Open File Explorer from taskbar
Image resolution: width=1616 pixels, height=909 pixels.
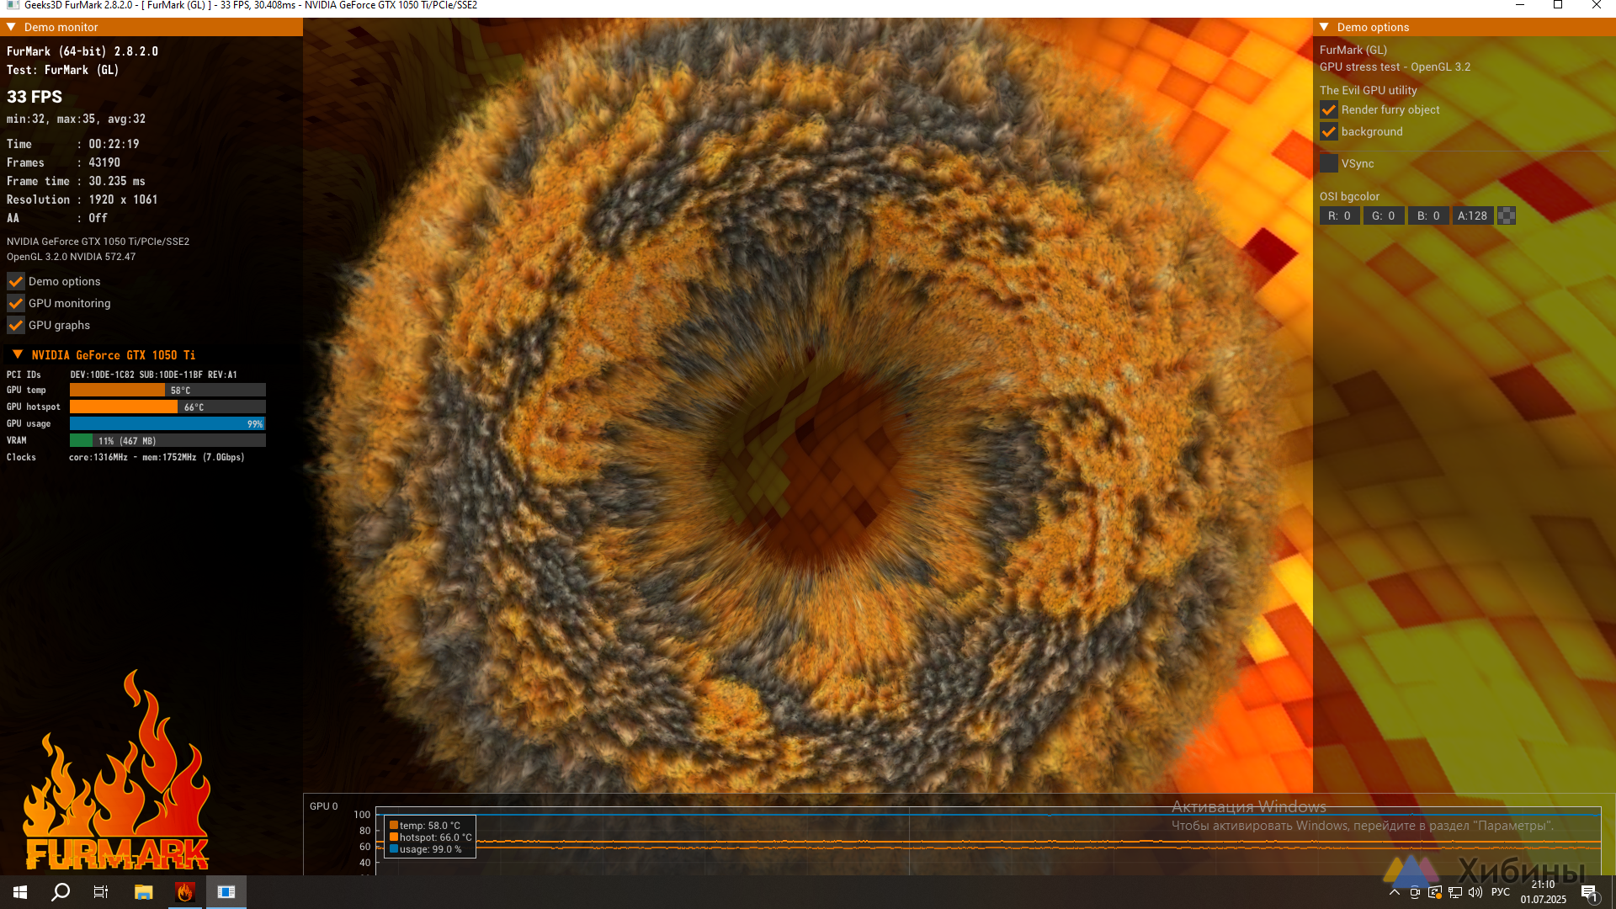pyautogui.click(x=143, y=892)
